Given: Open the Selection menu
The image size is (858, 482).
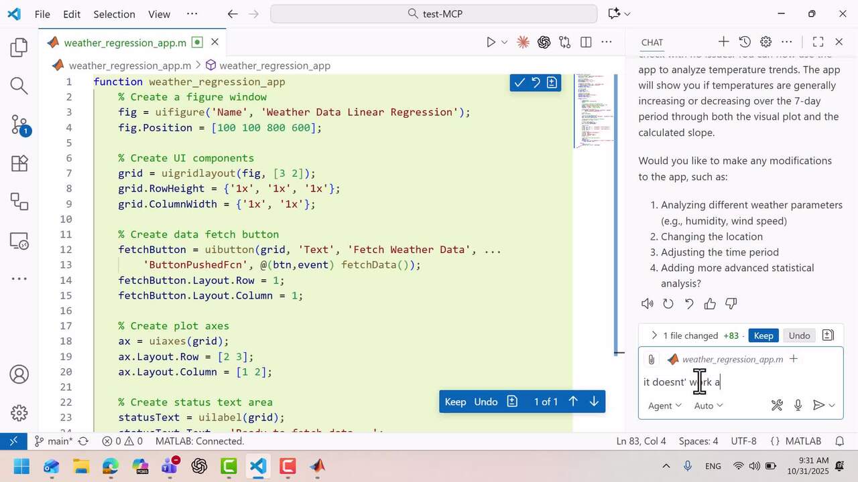Looking at the screenshot, I should [x=114, y=14].
